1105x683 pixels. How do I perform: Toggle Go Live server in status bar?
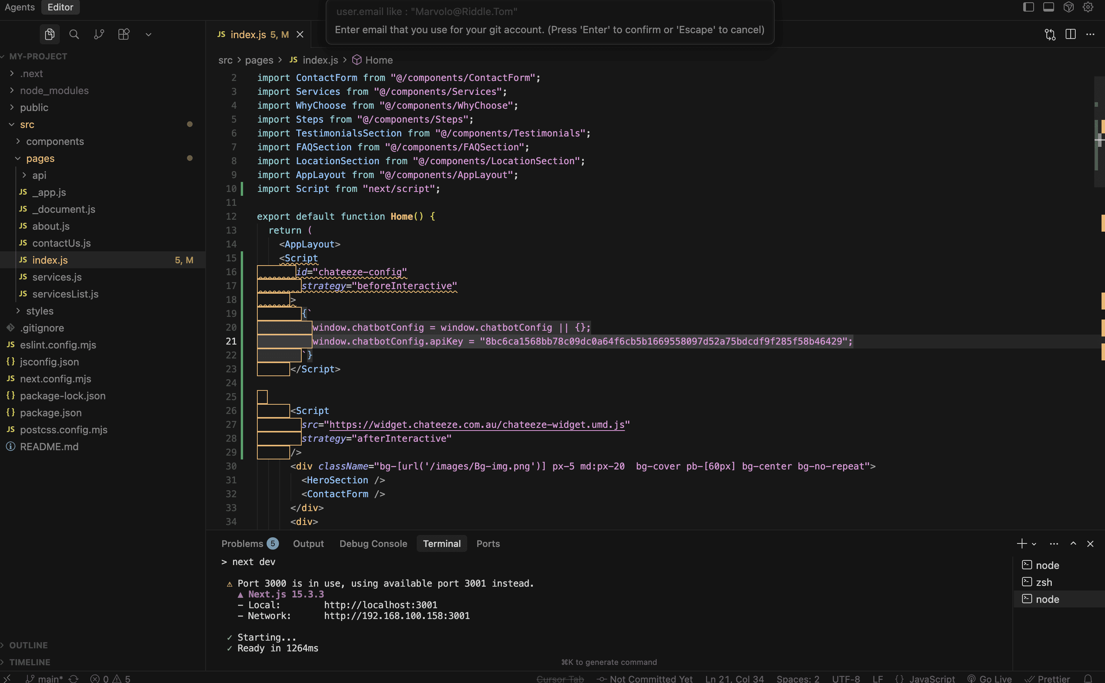tap(990, 678)
